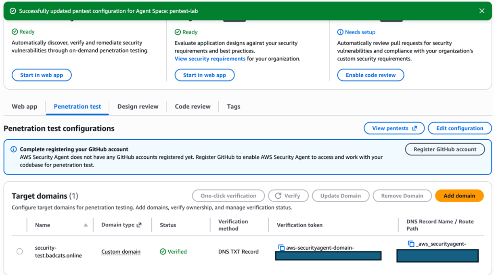The height and width of the screenshot is (275, 494).
Task: Click the Custom domain type label
Action: tap(121, 252)
